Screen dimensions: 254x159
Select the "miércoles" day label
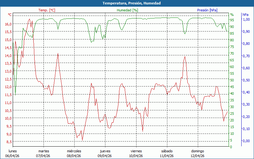[74, 151]
